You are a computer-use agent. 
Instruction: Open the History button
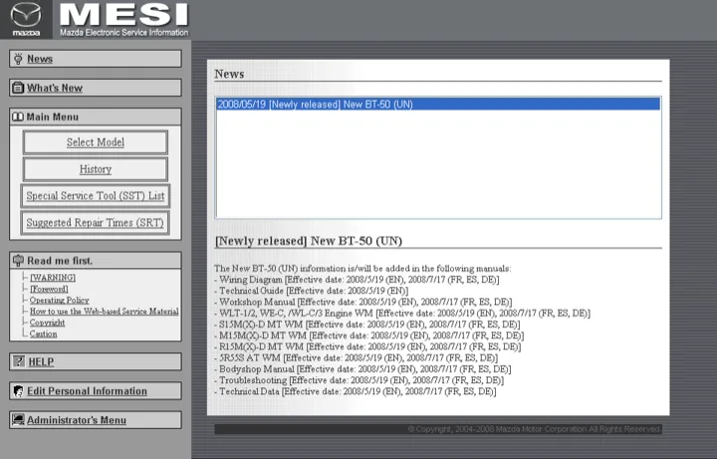coord(96,169)
